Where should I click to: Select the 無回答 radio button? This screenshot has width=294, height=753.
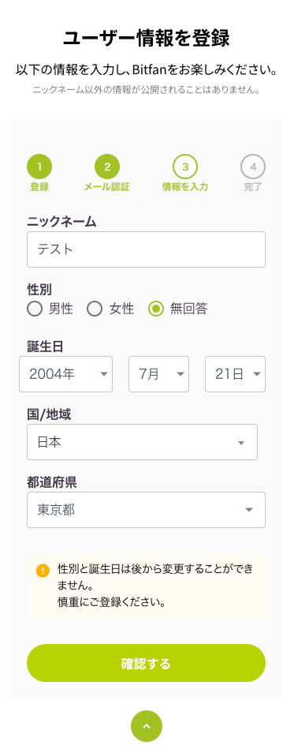tap(156, 309)
